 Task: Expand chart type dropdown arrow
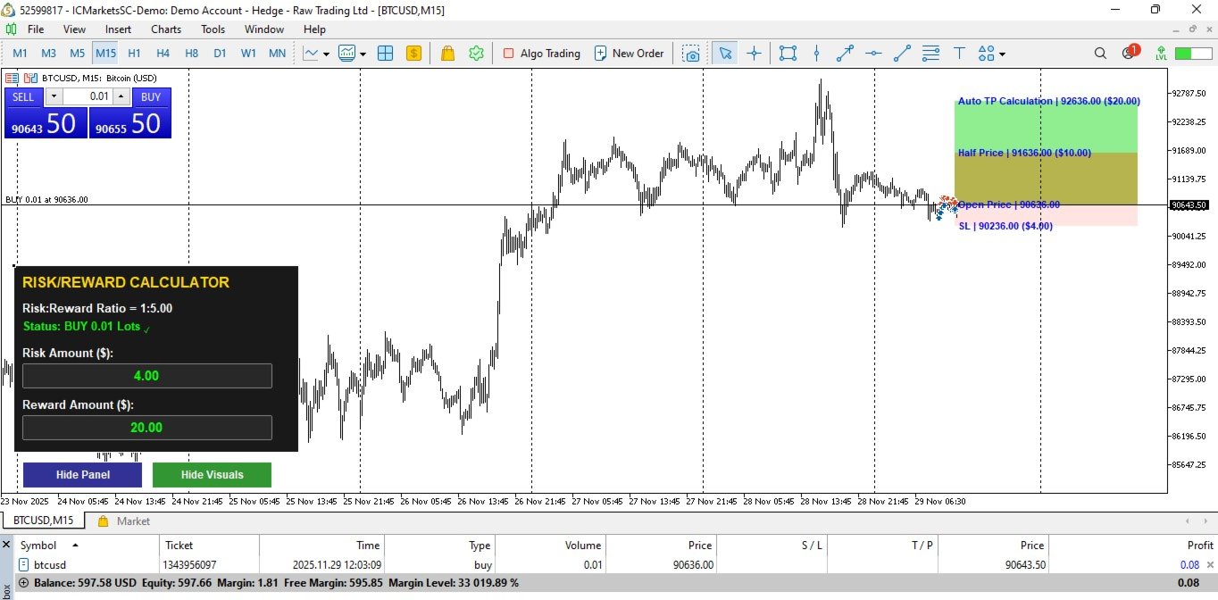click(326, 54)
